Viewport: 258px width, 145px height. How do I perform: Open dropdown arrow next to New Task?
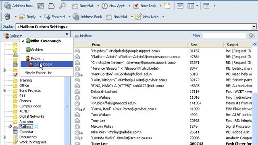[160, 6]
